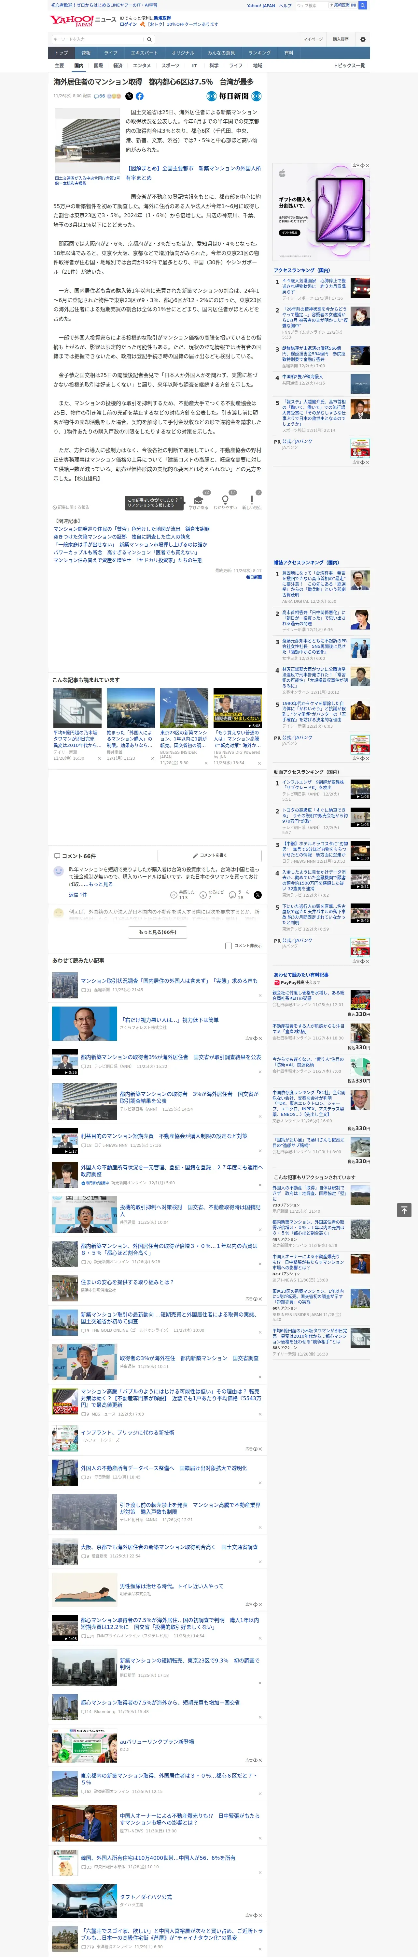Open comment count icon showing 66
This screenshot has width=418, height=1957.
99,97
